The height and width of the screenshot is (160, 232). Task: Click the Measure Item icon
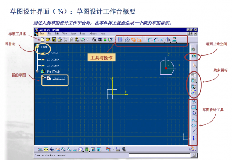[x=124, y=149]
